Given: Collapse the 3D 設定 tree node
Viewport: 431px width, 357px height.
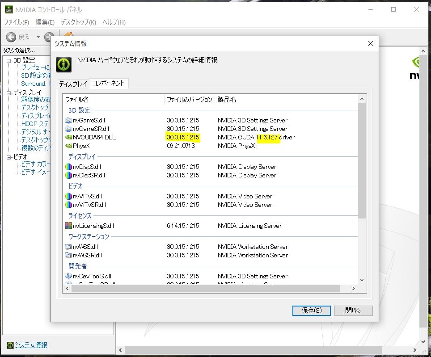Looking at the screenshot, I should click(8, 61).
